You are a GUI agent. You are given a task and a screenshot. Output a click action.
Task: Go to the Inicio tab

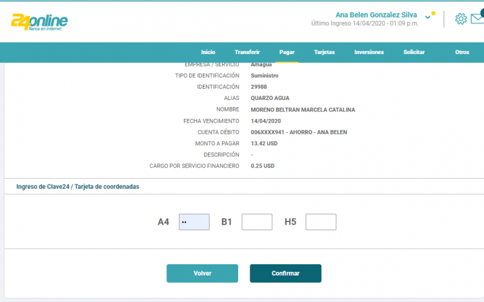point(208,52)
